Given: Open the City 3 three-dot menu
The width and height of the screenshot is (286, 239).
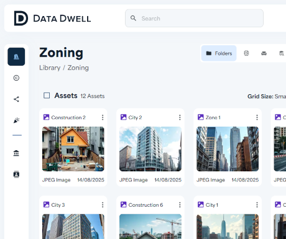Looking at the screenshot, I should [x=103, y=205].
